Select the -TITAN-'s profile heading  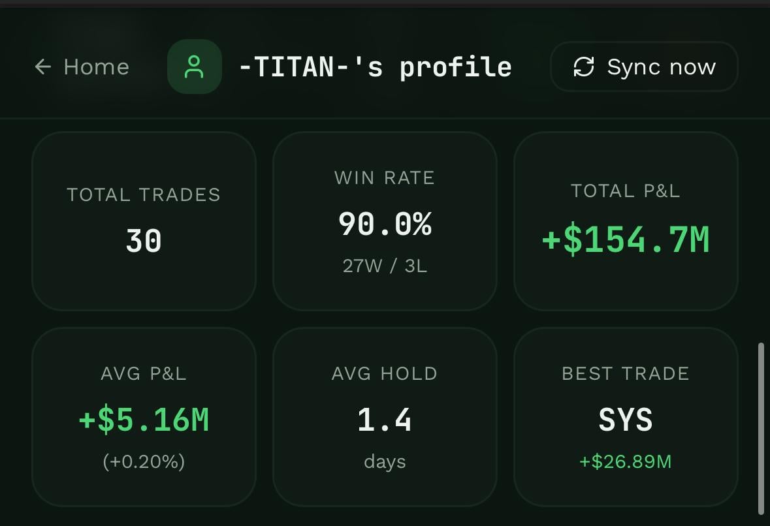pos(375,67)
